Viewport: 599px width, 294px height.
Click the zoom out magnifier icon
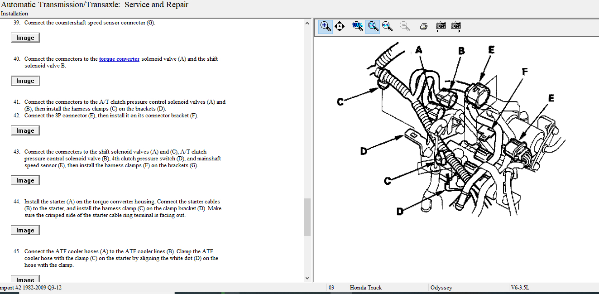tap(405, 26)
